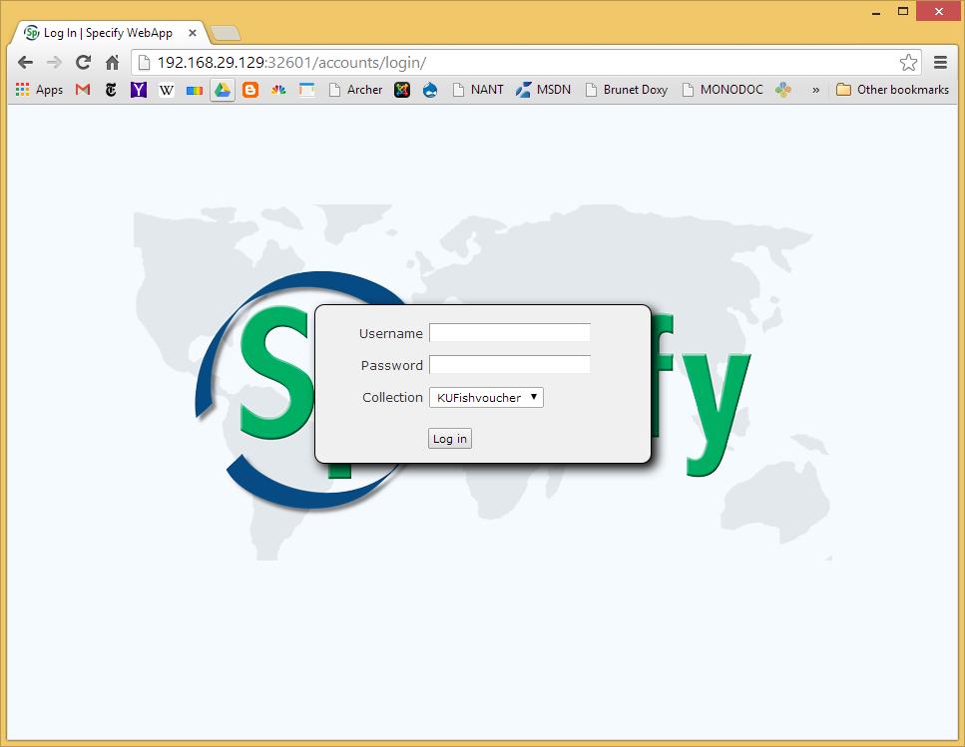Open a new tab next to Specify tab
This screenshot has height=747, width=965.
226,33
